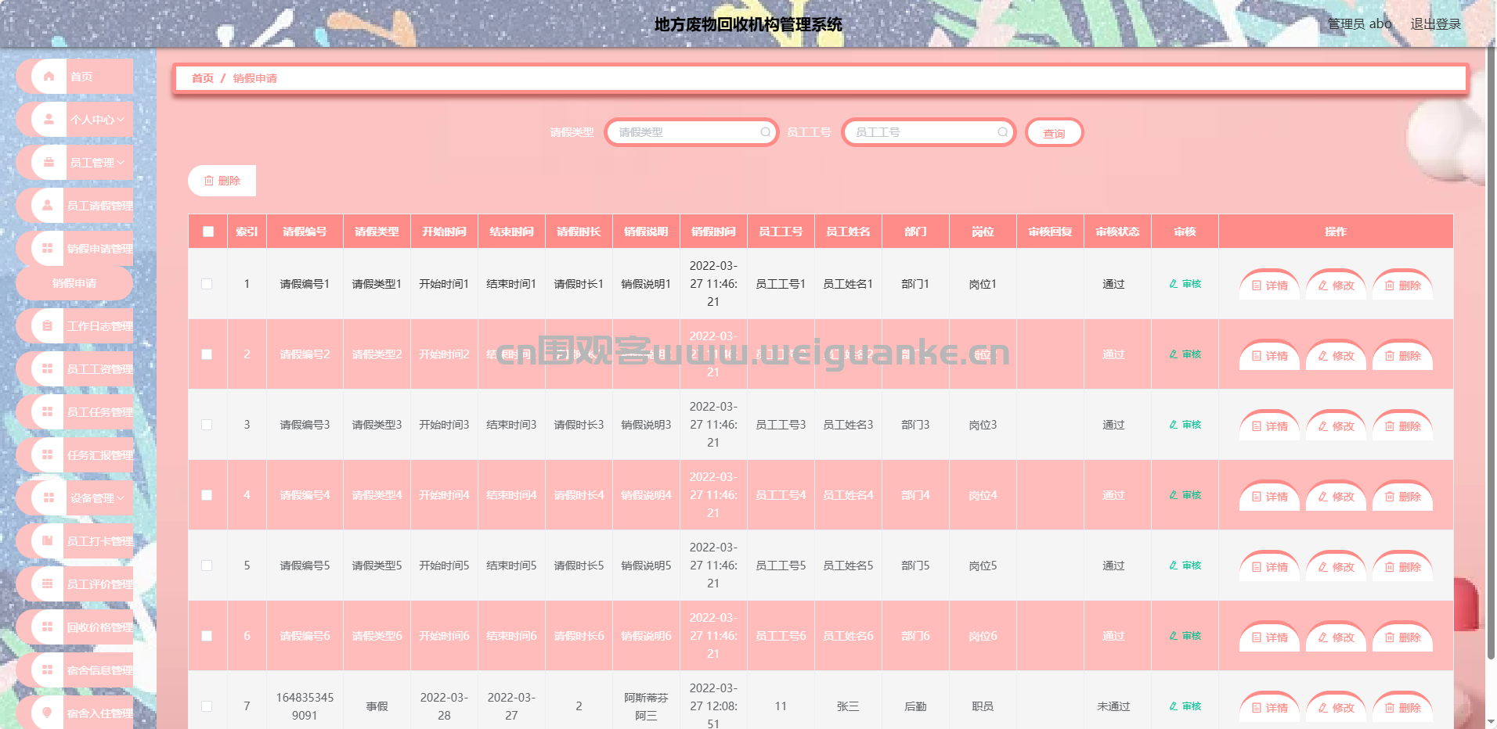Click the home icon in the sidebar

coord(49,77)
